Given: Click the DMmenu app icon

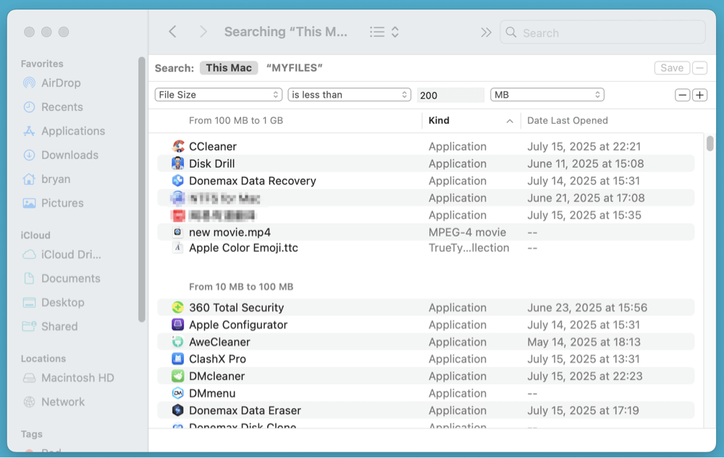Looking at the screenshot, I should 177,393.
